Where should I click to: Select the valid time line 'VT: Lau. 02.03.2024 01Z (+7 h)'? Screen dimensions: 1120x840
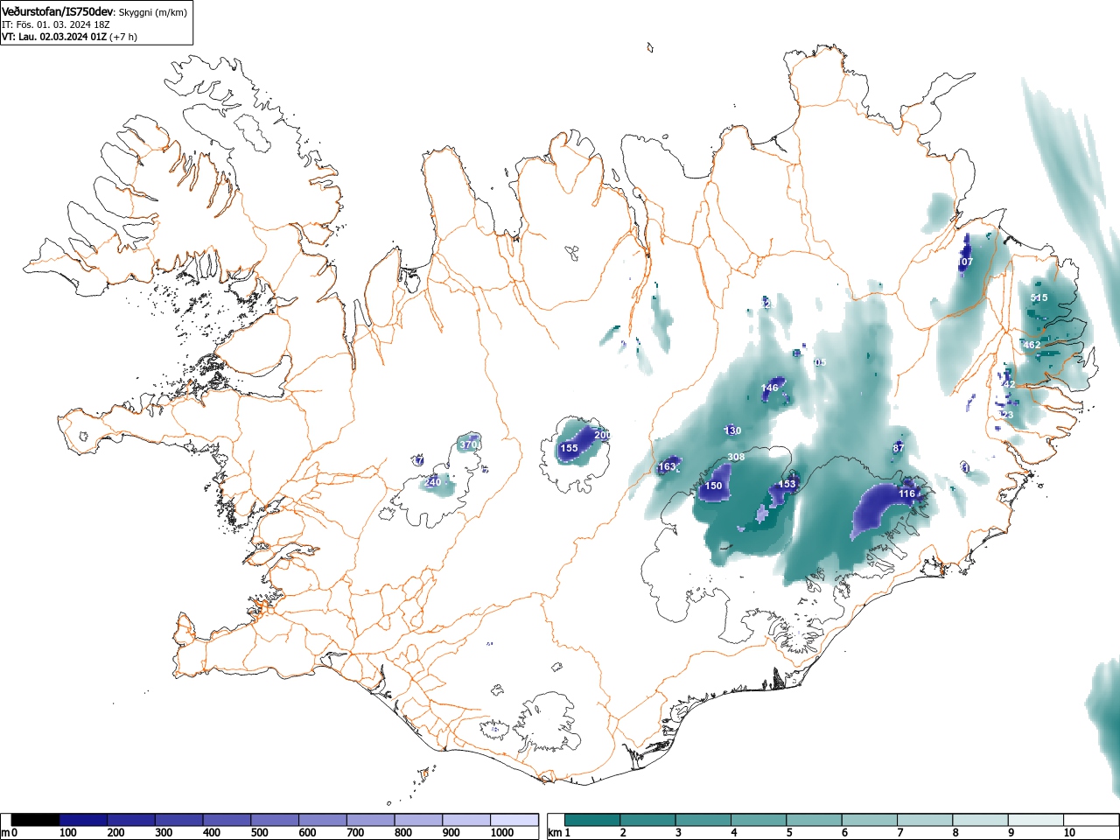[x=69, y=37]
